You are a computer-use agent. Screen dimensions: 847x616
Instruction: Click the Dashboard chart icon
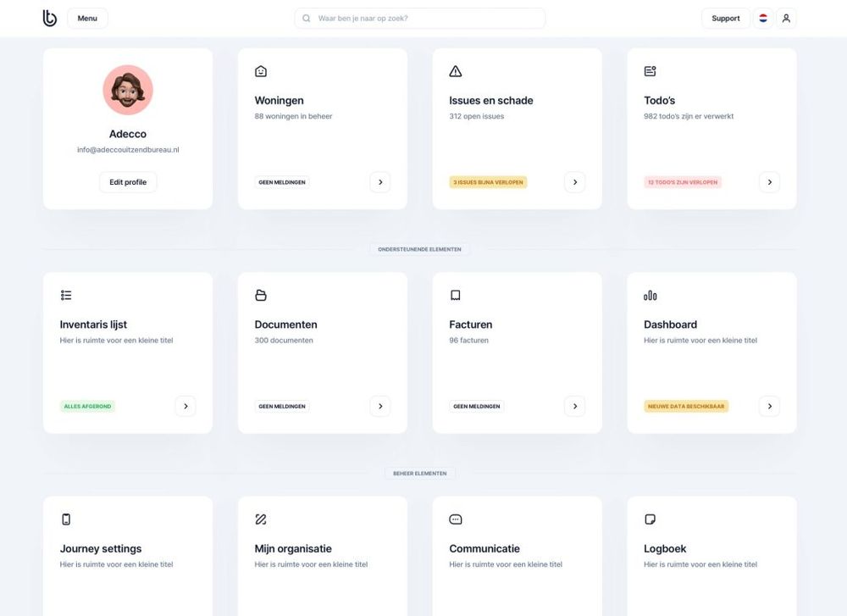650,295
